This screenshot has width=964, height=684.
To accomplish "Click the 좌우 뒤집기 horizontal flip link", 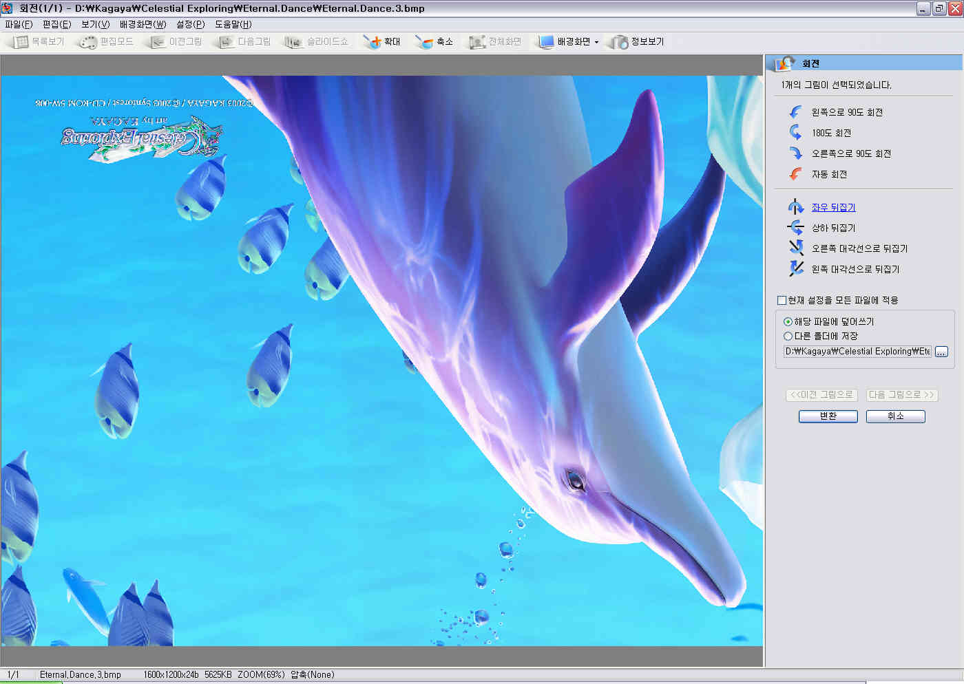I will pos(833,207).
